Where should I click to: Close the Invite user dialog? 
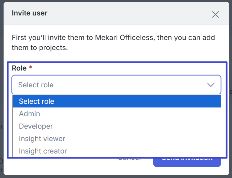(216, 14)
